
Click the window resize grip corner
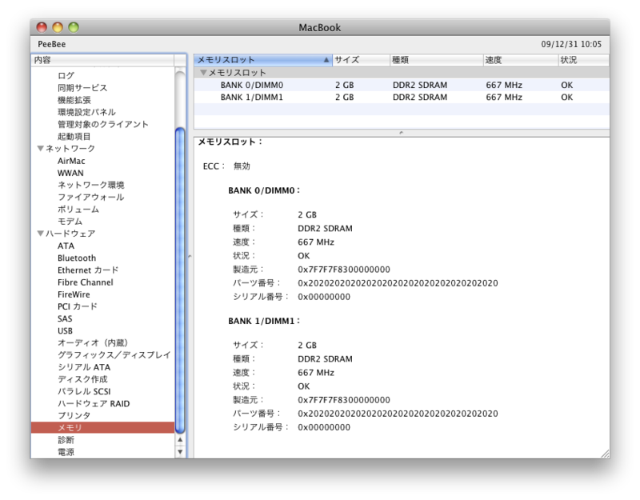pos(605,454)
